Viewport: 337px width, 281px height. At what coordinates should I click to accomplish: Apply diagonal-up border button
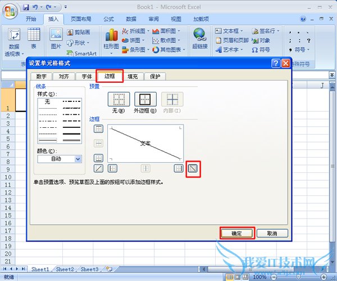pyautogui.click(x=98, y=168)
